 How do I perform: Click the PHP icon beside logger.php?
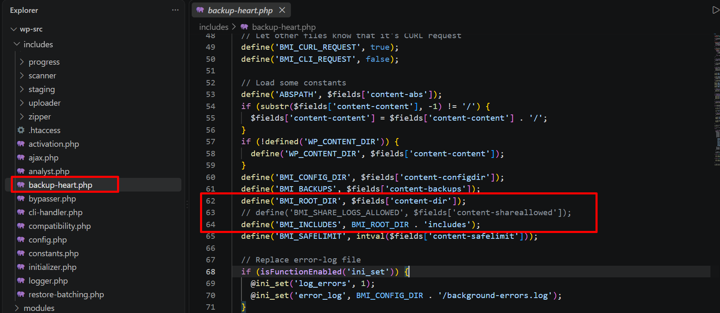click(21, 281)
